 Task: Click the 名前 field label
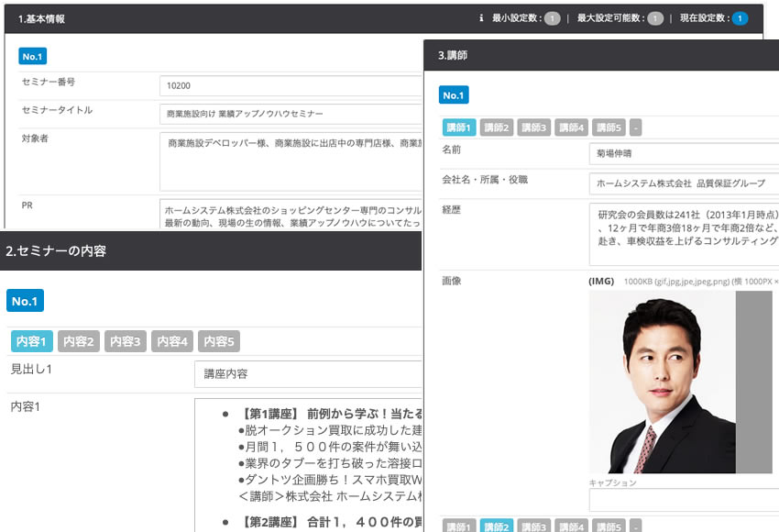(x=452, y=150)
